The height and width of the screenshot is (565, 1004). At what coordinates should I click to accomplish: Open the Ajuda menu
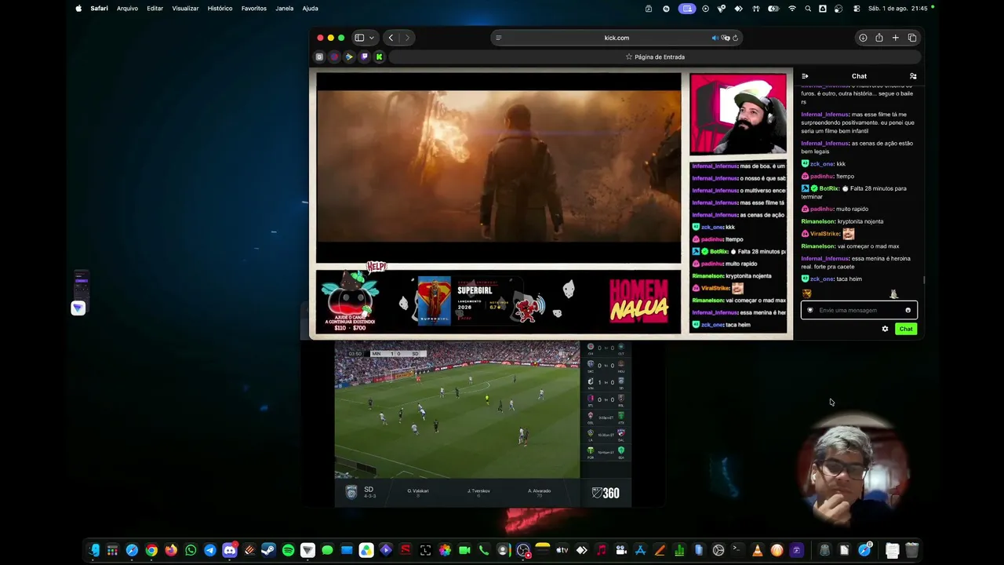pyautogui.click(x=310, y=9)
